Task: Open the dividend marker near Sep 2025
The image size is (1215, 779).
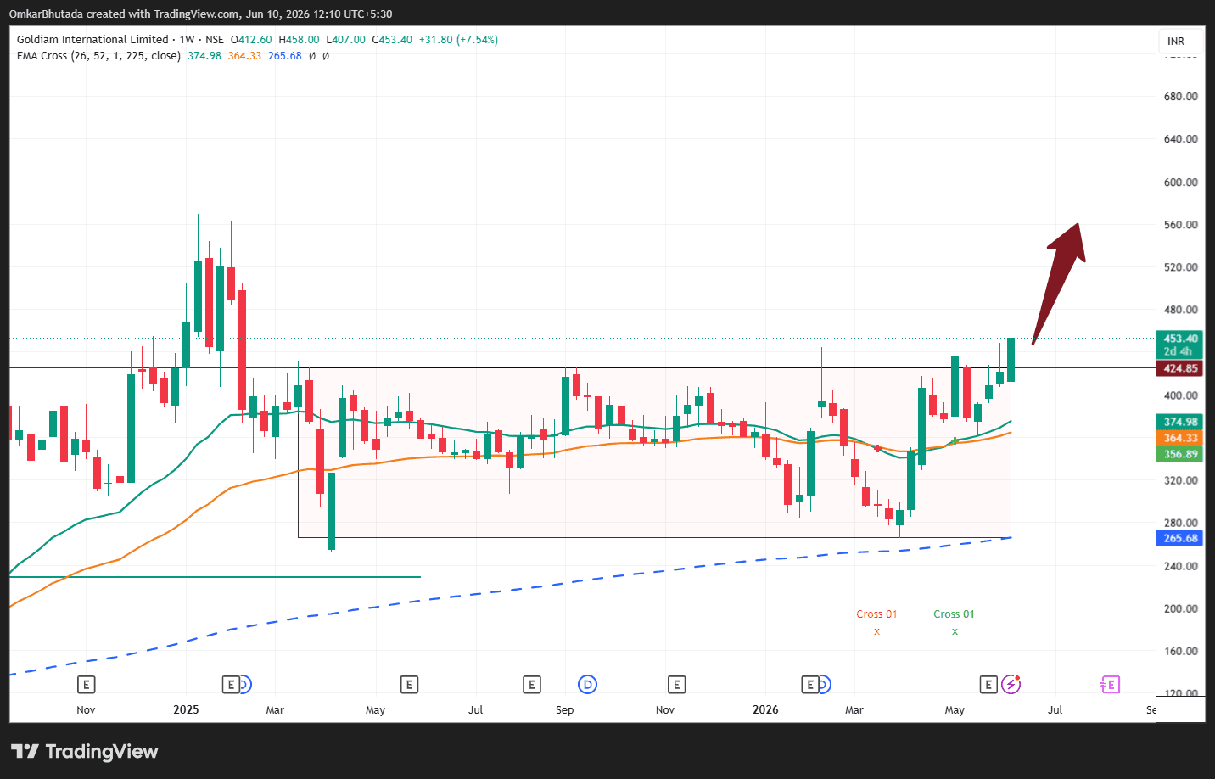Action: coord(587,684)
